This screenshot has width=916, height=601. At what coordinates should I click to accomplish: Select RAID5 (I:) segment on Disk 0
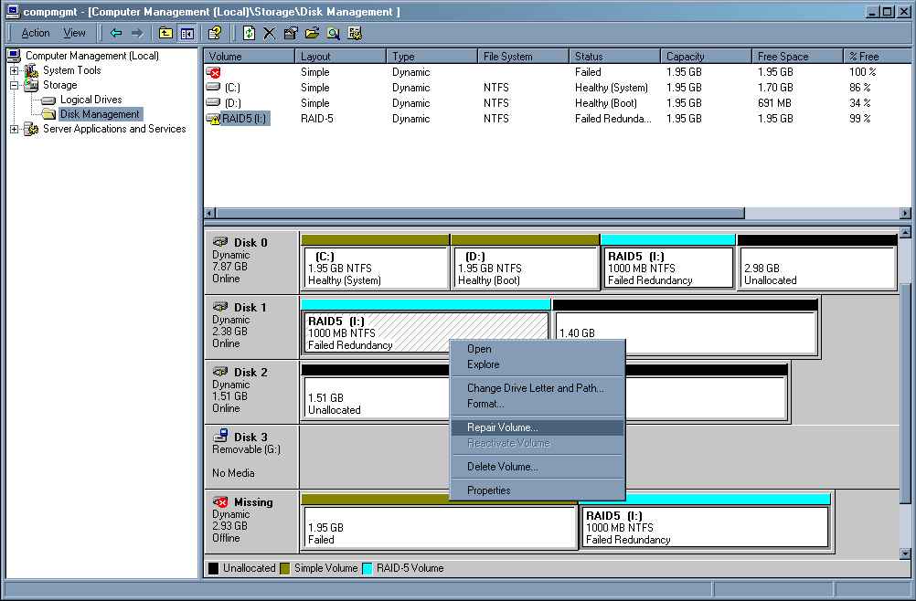pyautogui.click(x=667, y=262)
